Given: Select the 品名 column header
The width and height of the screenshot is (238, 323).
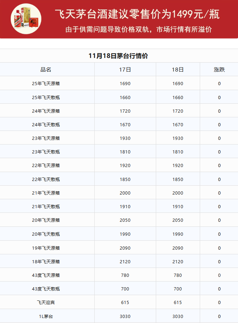Looking at the screenshot, I should 46,70.
